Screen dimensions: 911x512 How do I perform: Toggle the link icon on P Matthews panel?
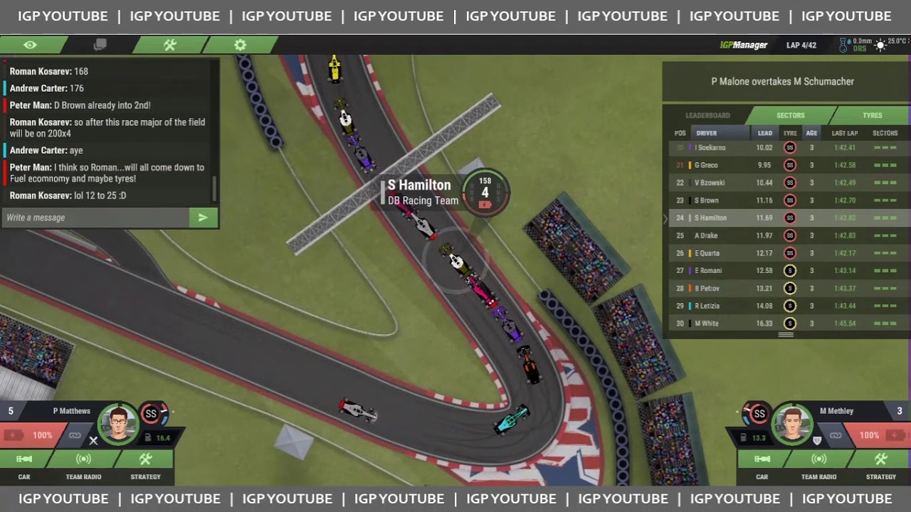click(75, 435)
